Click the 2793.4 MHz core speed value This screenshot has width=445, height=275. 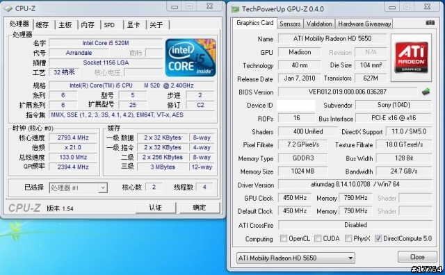click(x=73, y=137)
